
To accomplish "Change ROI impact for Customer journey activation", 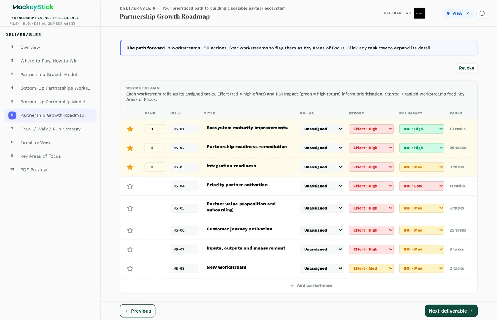I will click(422, 230).
